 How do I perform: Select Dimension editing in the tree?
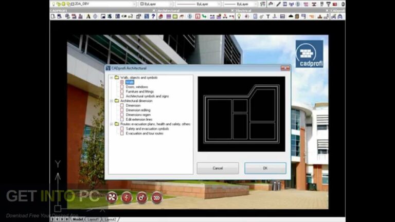point(138,110)
